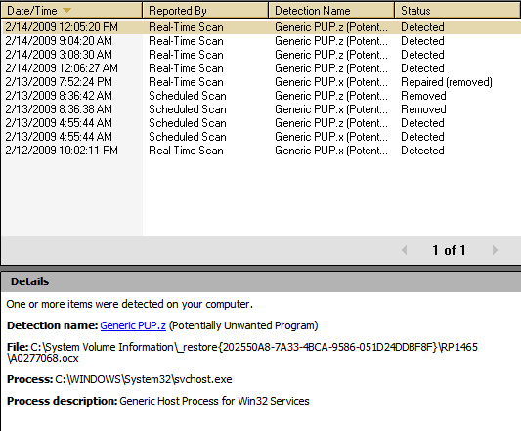
Task: Sort by Detection Name column header
Action: click(x=331, y=11)
